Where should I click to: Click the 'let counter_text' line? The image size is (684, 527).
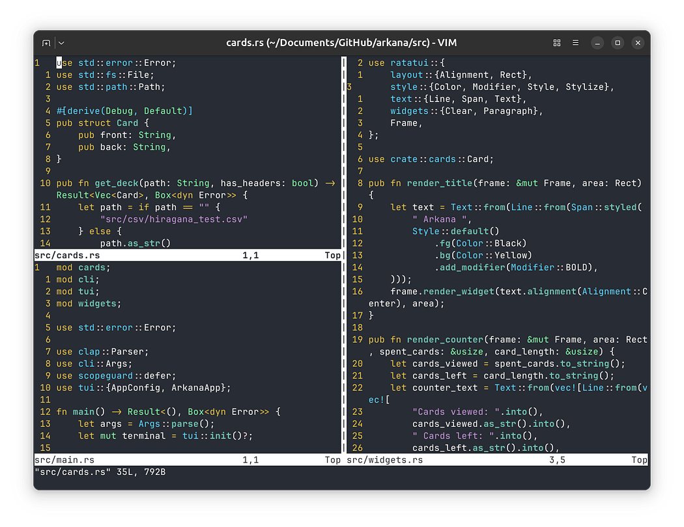[519, 388]
